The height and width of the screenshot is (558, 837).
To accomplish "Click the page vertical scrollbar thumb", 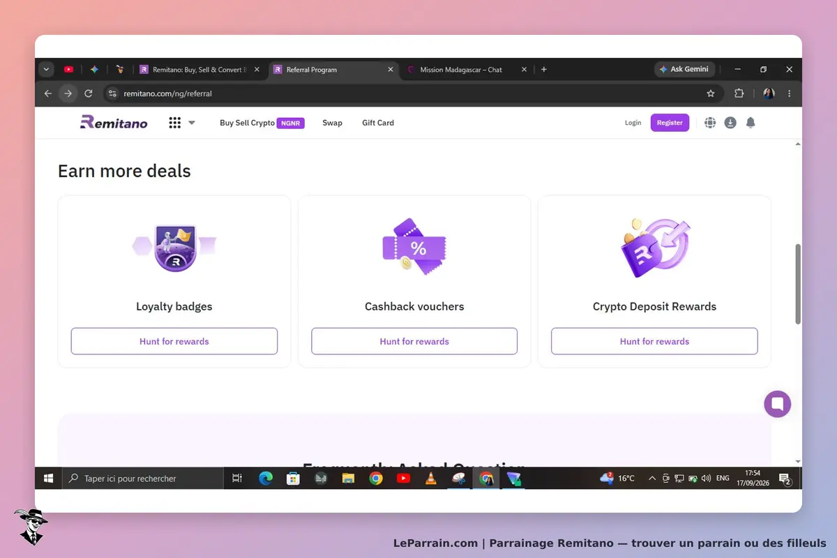I will coord(798,284).
